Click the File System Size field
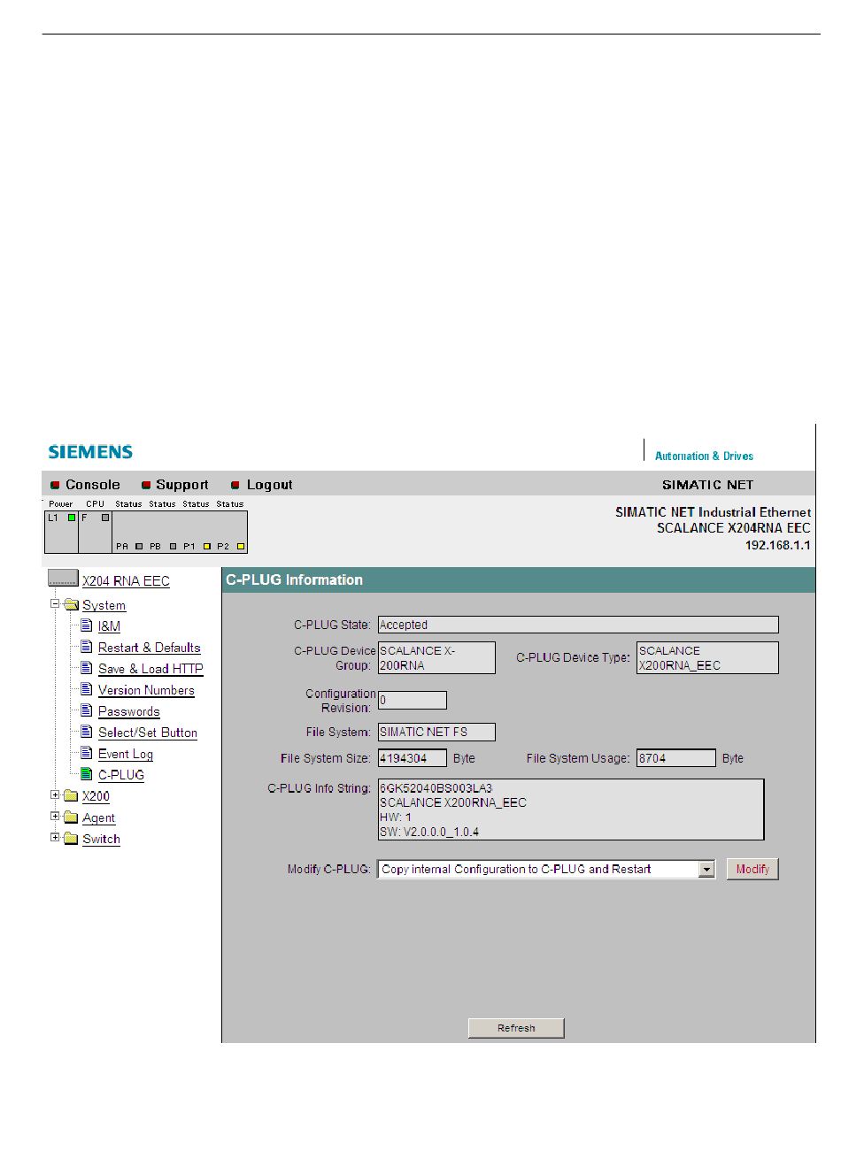841x1151 pixels. tap(413, 758)
